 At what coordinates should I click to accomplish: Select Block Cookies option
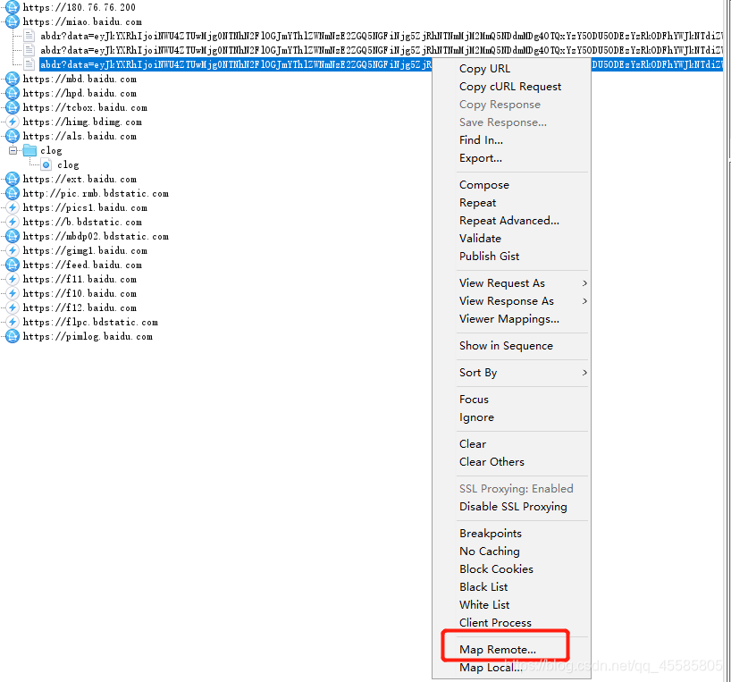click(x=496, y=568)
